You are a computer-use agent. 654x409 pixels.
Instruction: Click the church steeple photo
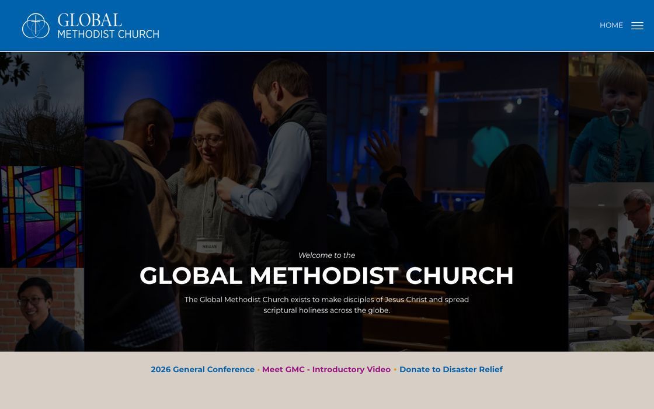coord(41,109)
